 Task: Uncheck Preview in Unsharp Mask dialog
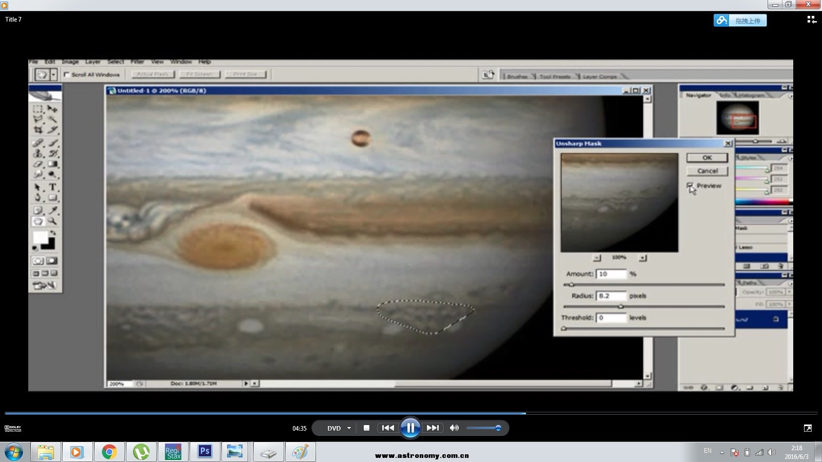690,185
